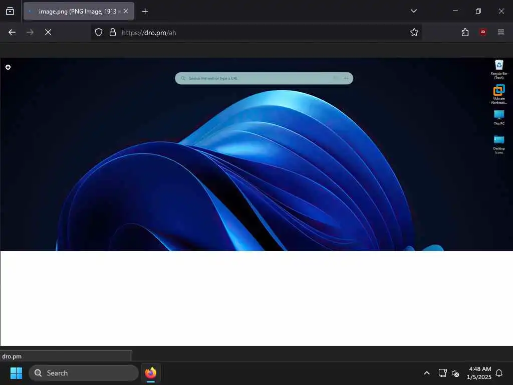Screen dimensions: 513x385
Task: Open the Extensions puzzle icon
Action: 465,32
